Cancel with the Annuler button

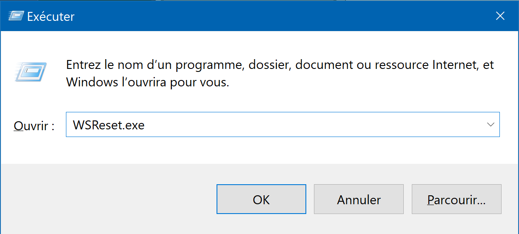coord(359,199)
